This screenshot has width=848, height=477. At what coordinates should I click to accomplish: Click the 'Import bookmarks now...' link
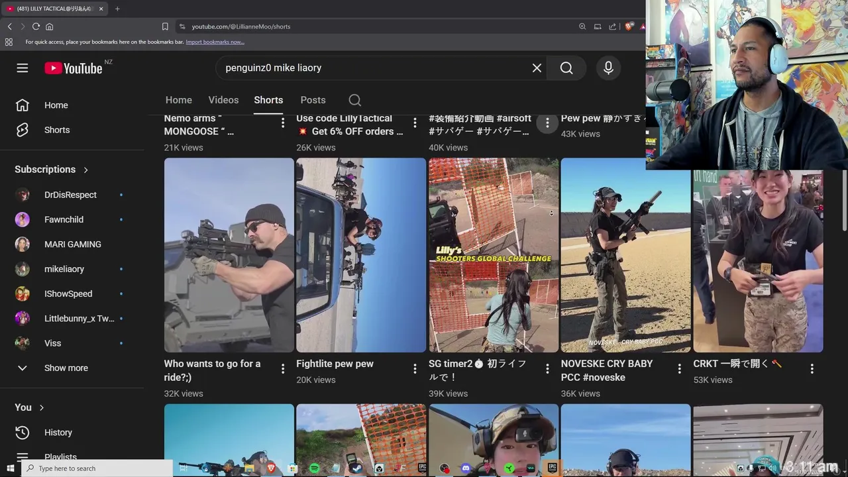[x=215, y=42]
